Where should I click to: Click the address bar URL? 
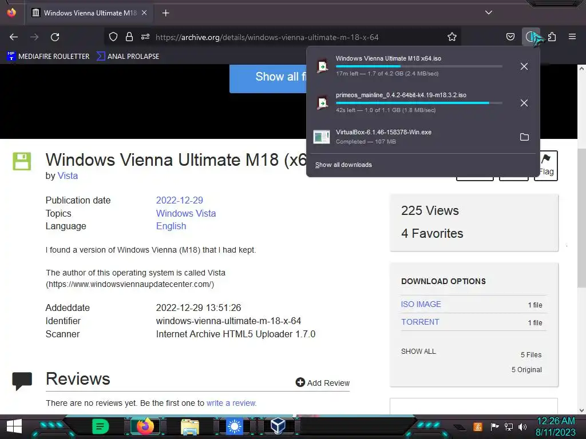pos(267,37)
